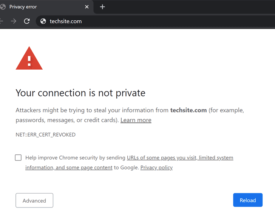Image resolution: width=275 pixels, height=212 pixels.
Task: Enable the Chrome security reporting checkbox
Action: pyautogui.click(x=18, y=157)
